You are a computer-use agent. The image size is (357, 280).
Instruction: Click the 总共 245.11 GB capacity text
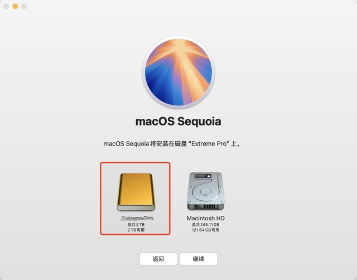coord(205,225)
